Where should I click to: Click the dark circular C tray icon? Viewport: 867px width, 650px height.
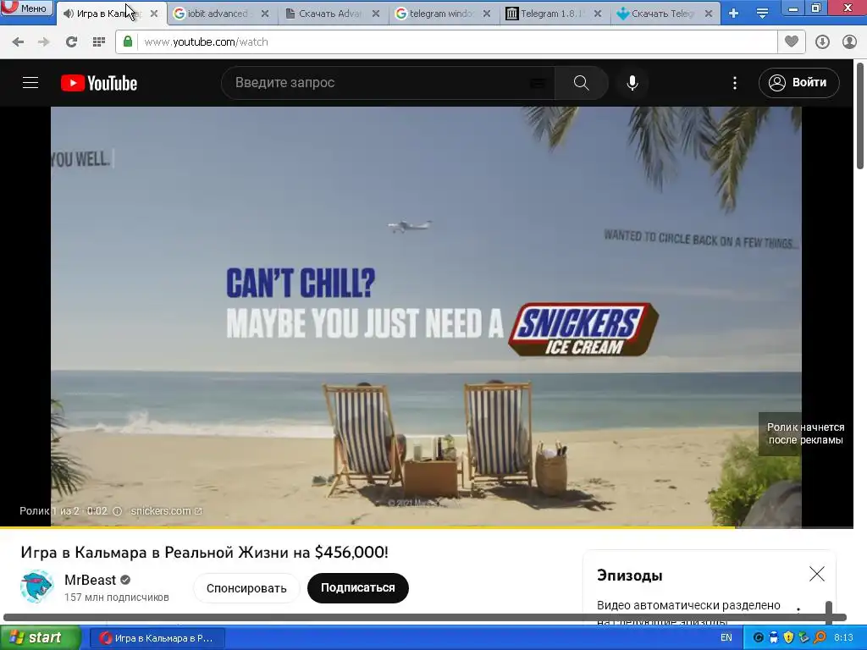tap(758, 638)
